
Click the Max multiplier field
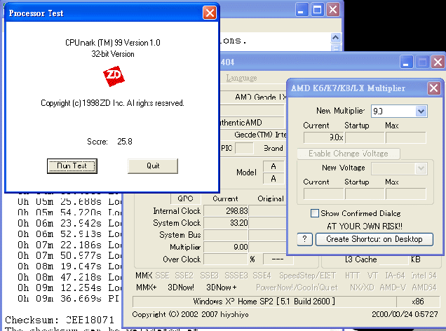(406, 137)
